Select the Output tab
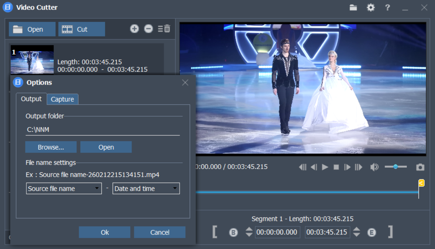The width and height of the screenshot is (435, 249). point(31,99)
